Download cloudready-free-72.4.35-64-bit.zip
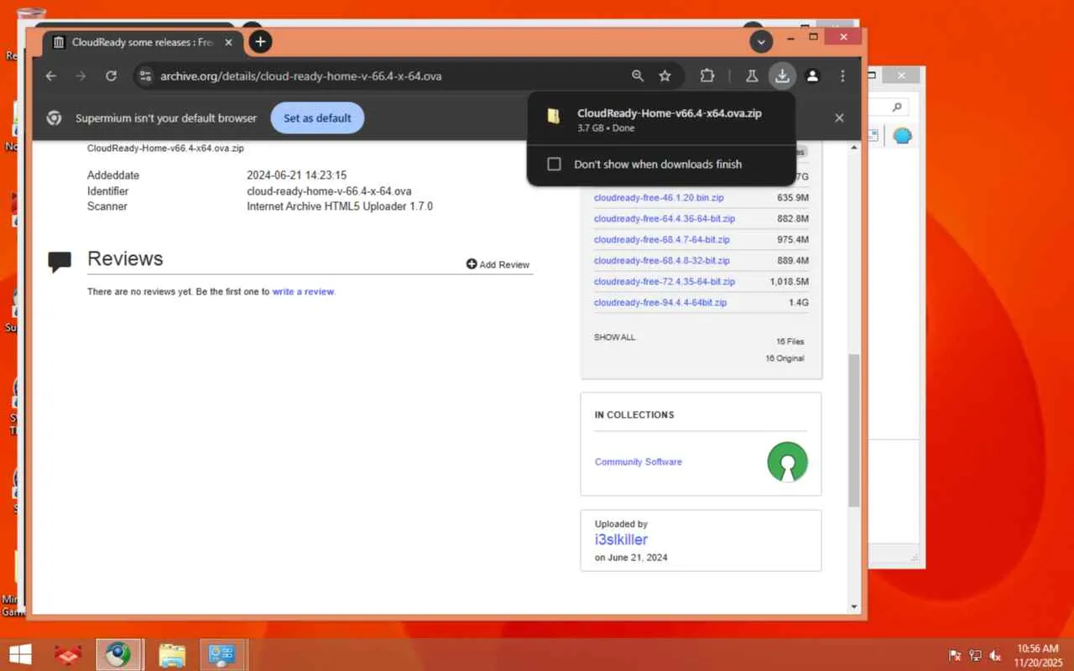Screen dimensions: 1074x671 [665, 282]
